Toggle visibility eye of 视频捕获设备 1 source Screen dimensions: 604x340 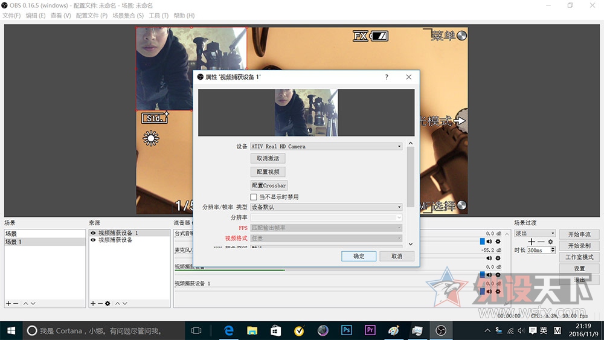coord(93,233)
